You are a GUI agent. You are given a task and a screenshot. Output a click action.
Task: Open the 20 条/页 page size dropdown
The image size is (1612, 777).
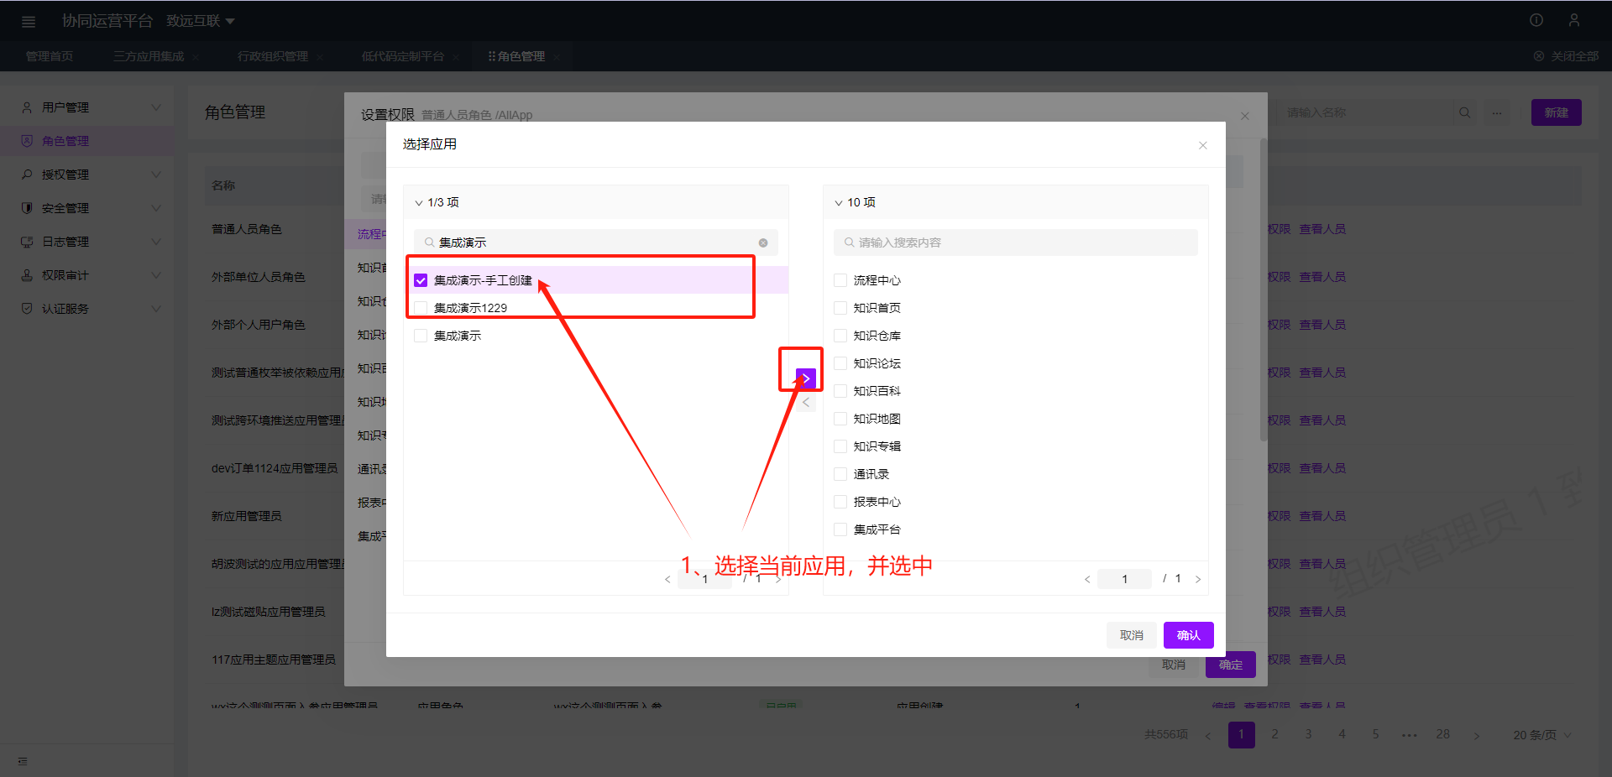pyautogui.click(x=1542, y=735)
